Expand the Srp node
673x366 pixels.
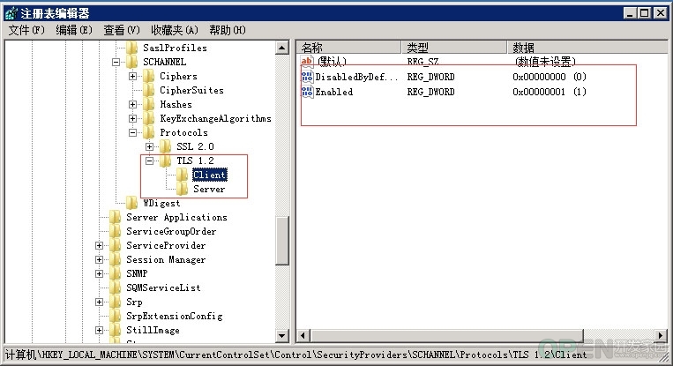tap(99, 303)
